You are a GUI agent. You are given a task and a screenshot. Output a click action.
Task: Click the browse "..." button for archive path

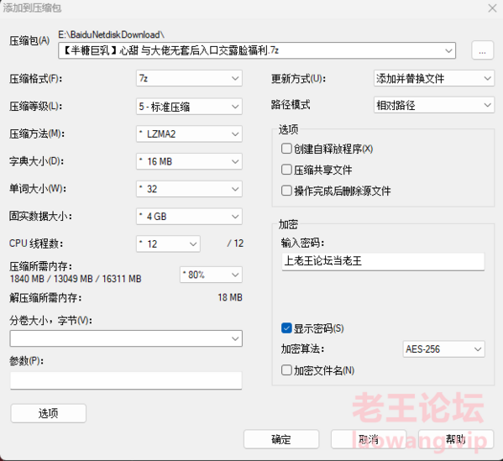482,50
